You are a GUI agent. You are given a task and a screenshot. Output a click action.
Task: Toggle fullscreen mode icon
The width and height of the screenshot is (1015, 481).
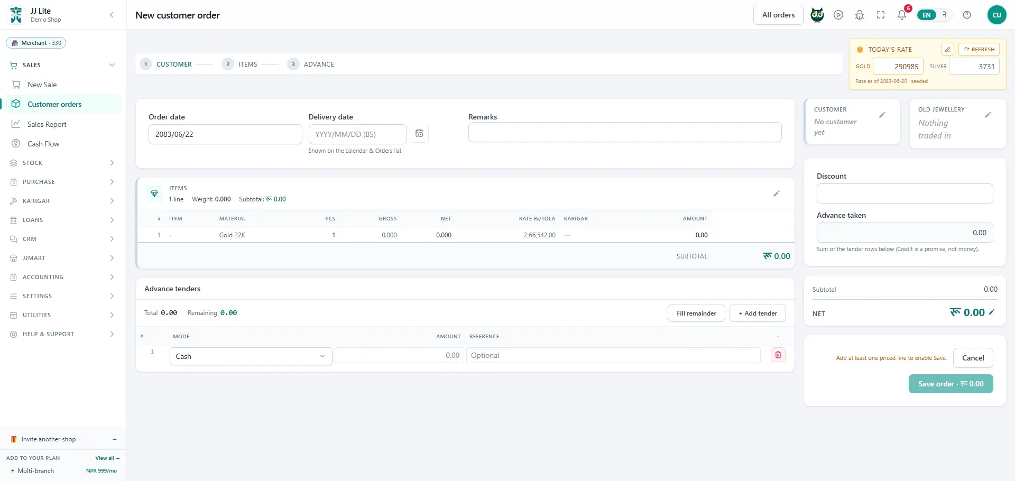pos(881,15)
